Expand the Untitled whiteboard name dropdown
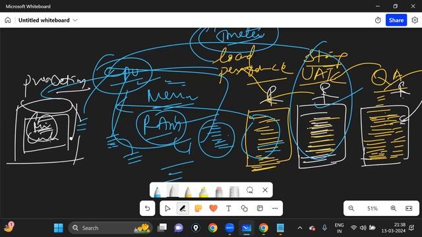The image size is (422, 237). click(75, 20)
